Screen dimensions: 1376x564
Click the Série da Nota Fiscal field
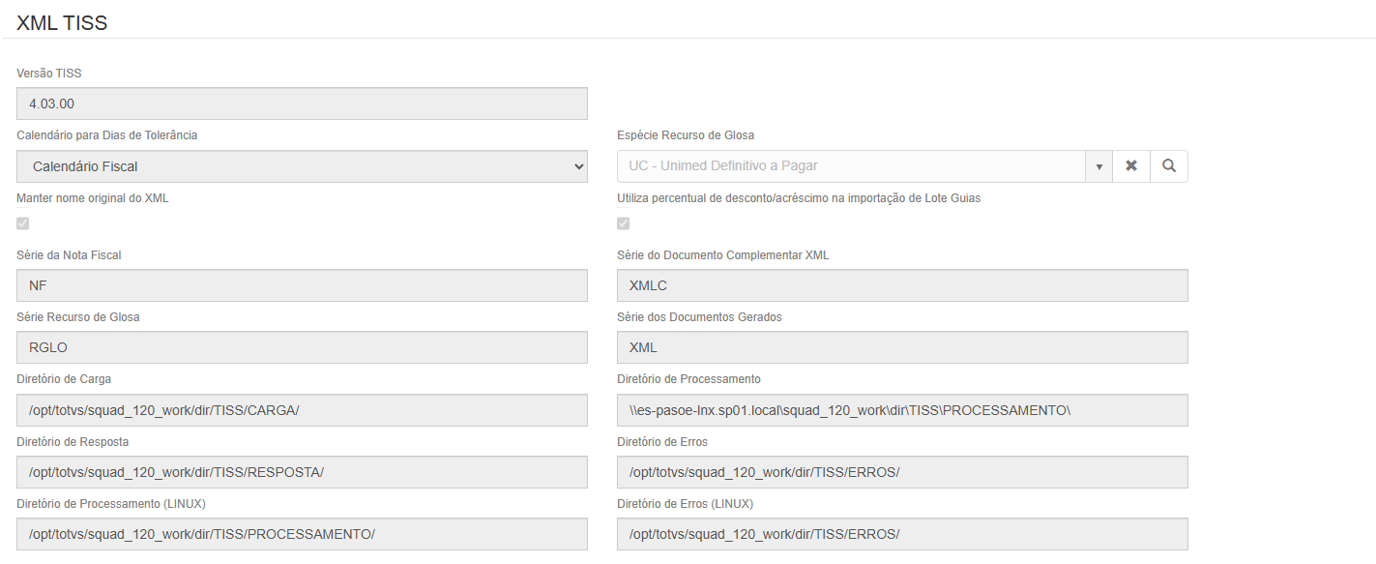click(302, 285)
